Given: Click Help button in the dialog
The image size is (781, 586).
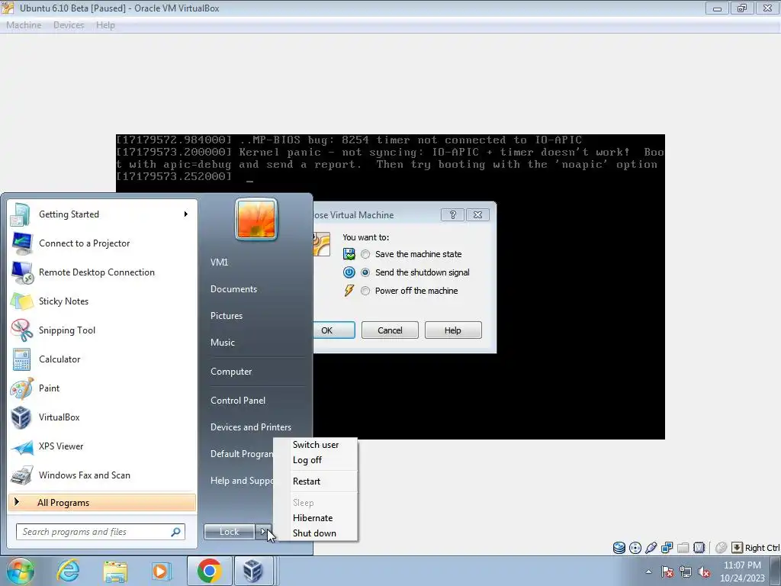Looking at the screenshot, I should tap(453, 330).
